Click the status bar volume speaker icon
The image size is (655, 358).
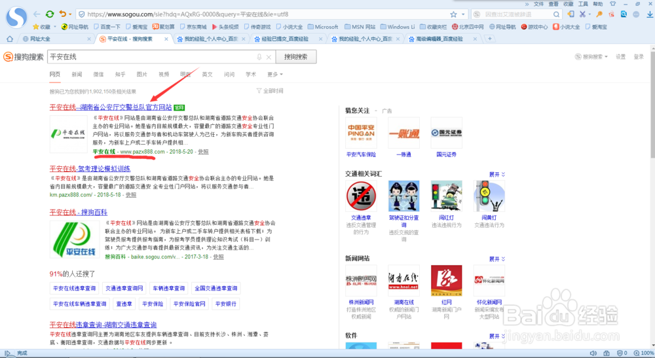593,353
